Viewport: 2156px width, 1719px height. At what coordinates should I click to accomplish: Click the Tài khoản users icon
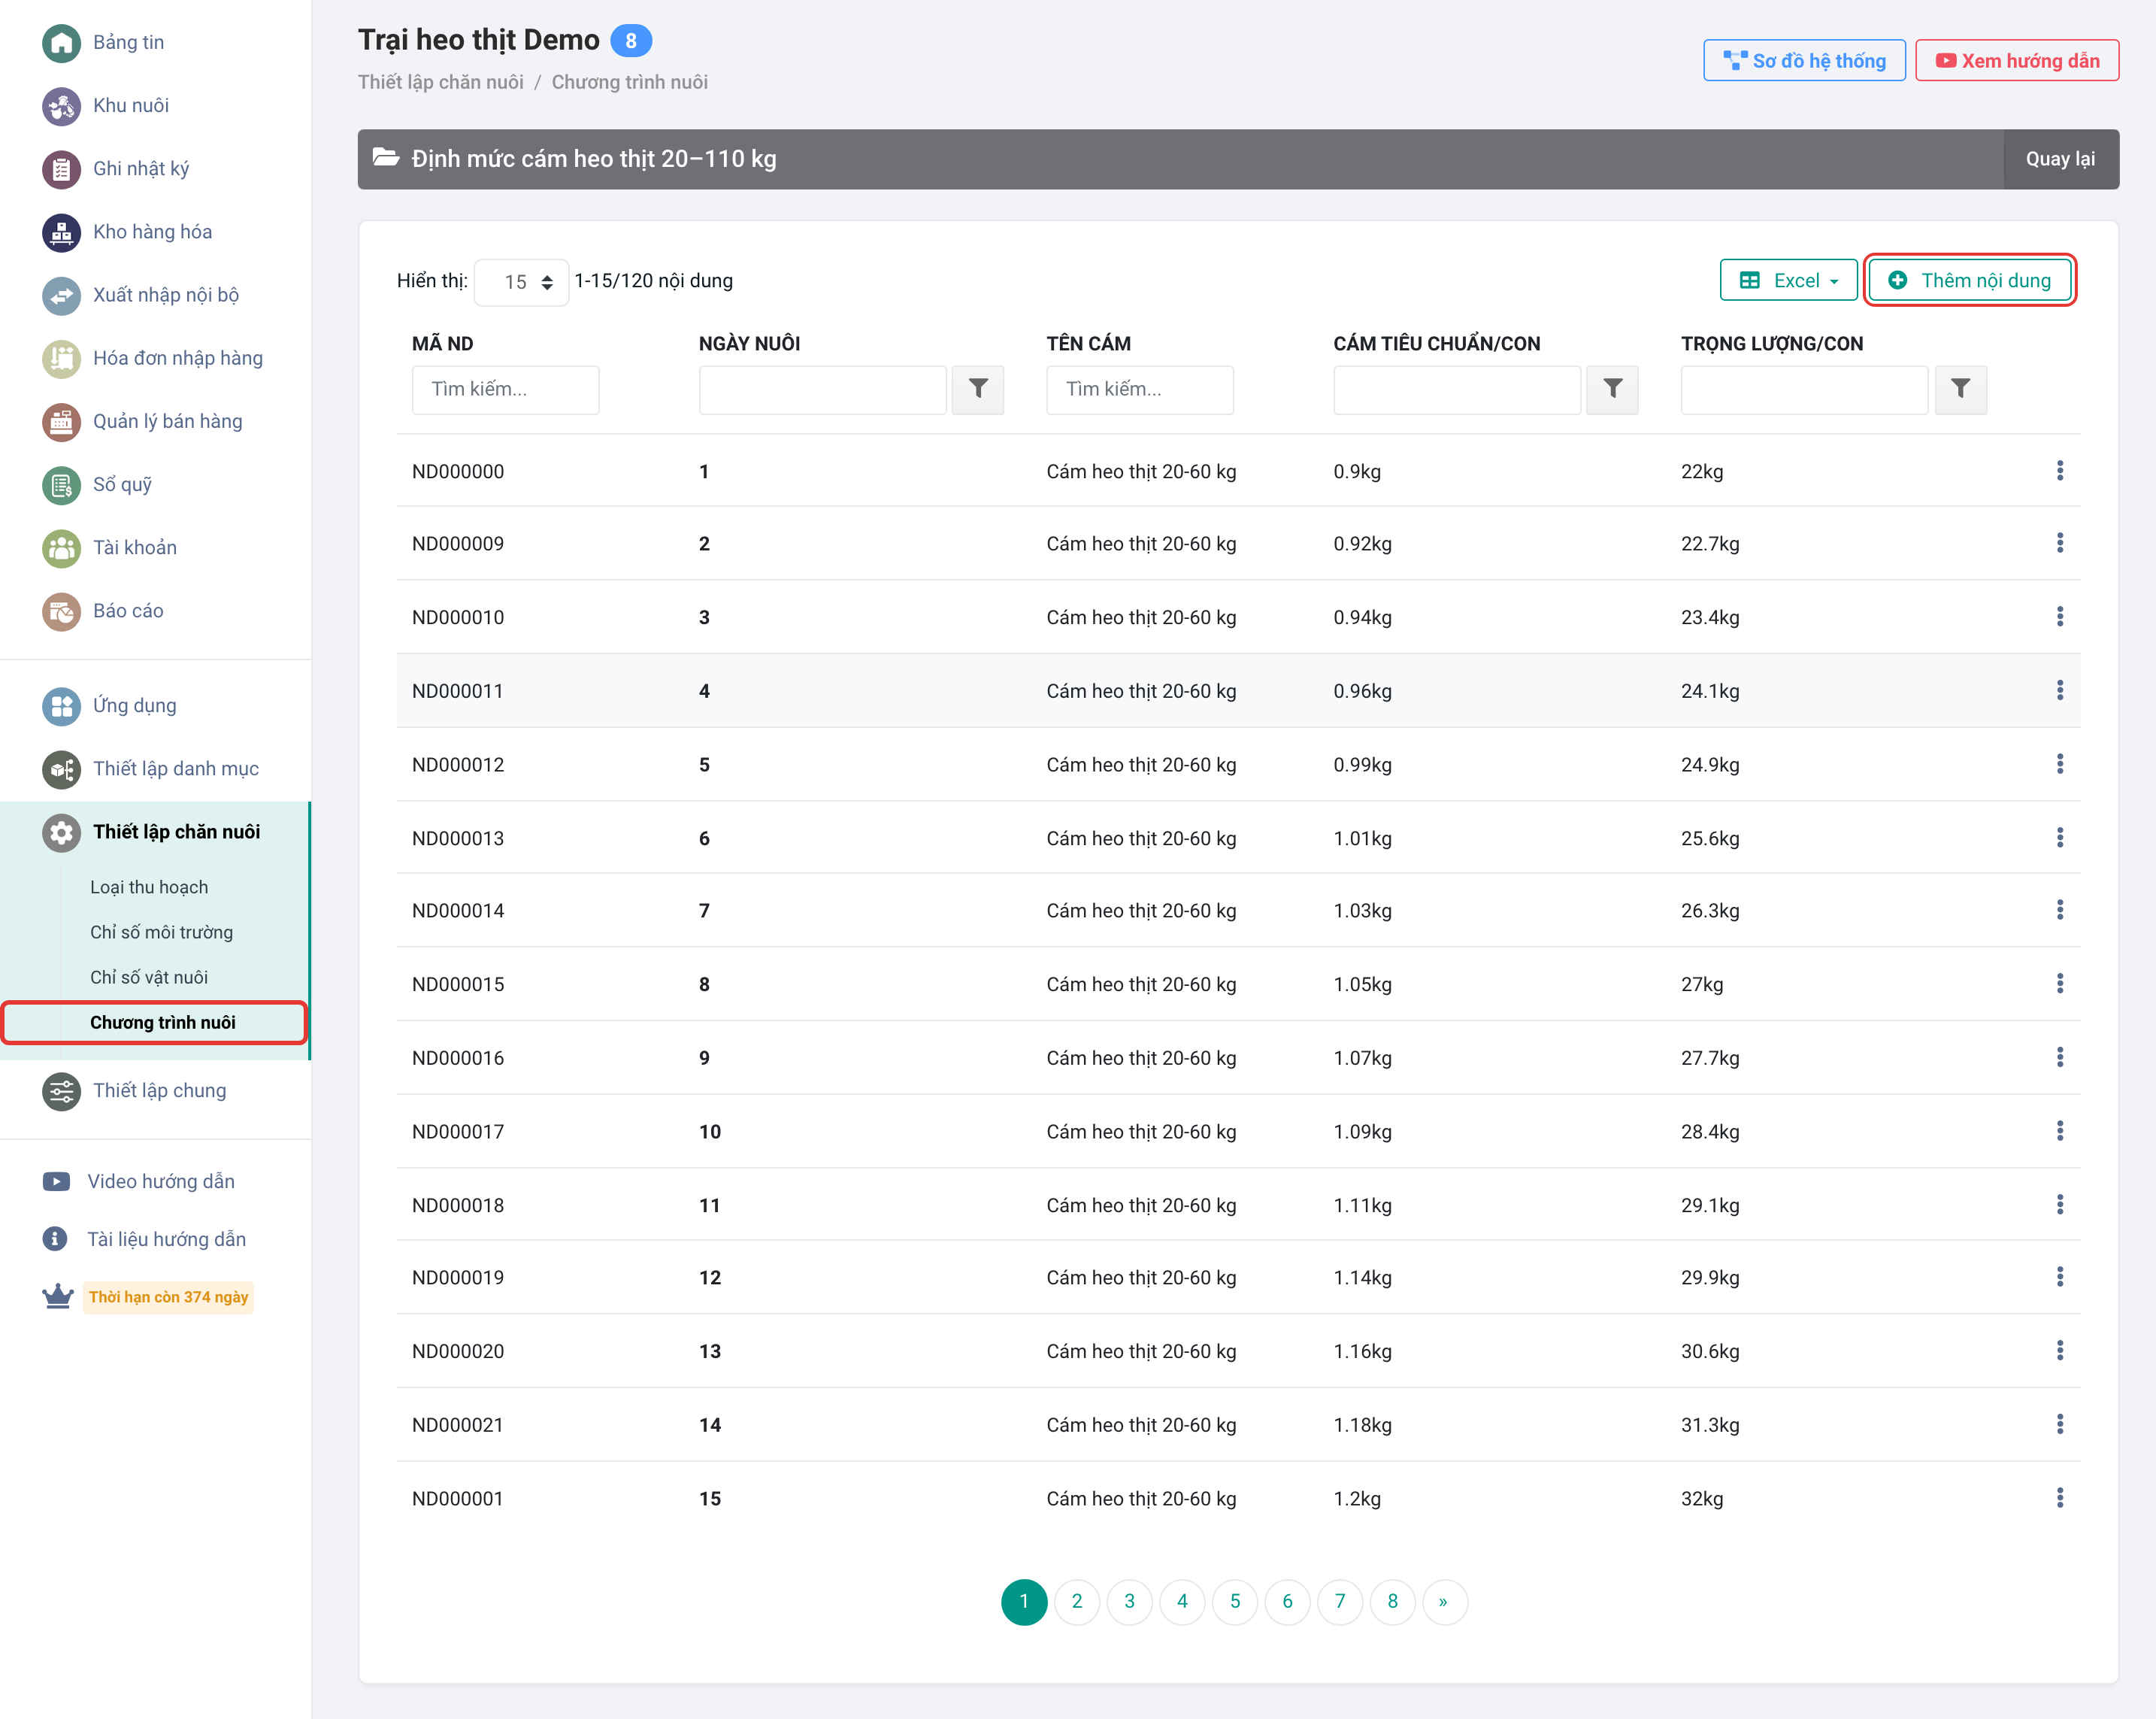61,547
